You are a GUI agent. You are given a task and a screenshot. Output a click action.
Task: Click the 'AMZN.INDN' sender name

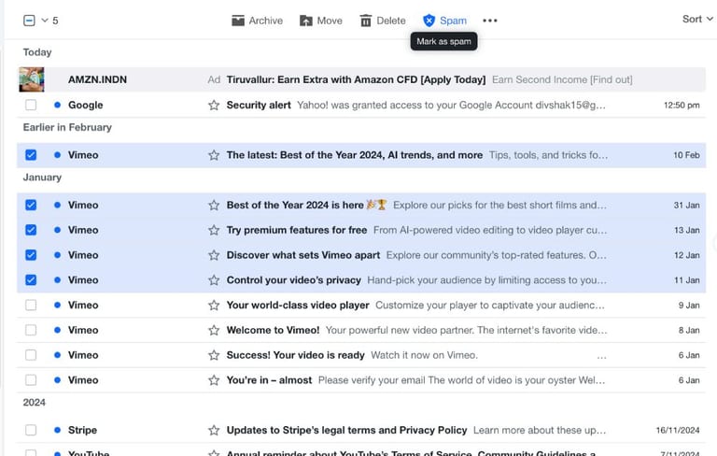tap(97, 79)
